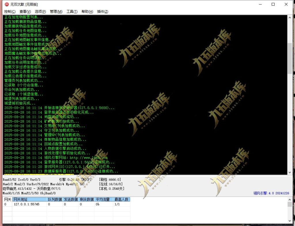Click the log panel scrollbar thumb
The image size is (295, 226).
pos(290,59)
